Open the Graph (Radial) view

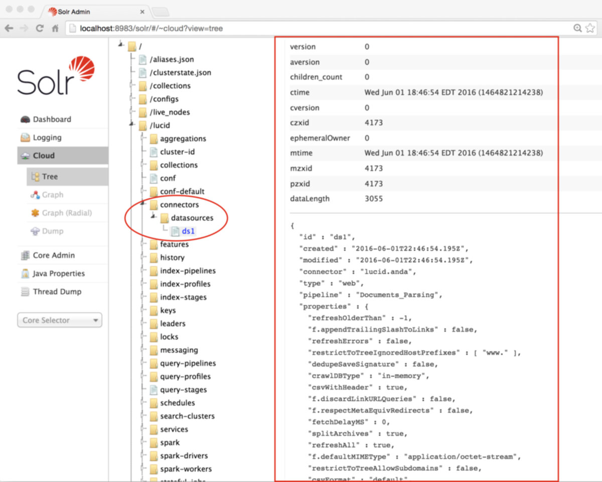click(67, 213)
